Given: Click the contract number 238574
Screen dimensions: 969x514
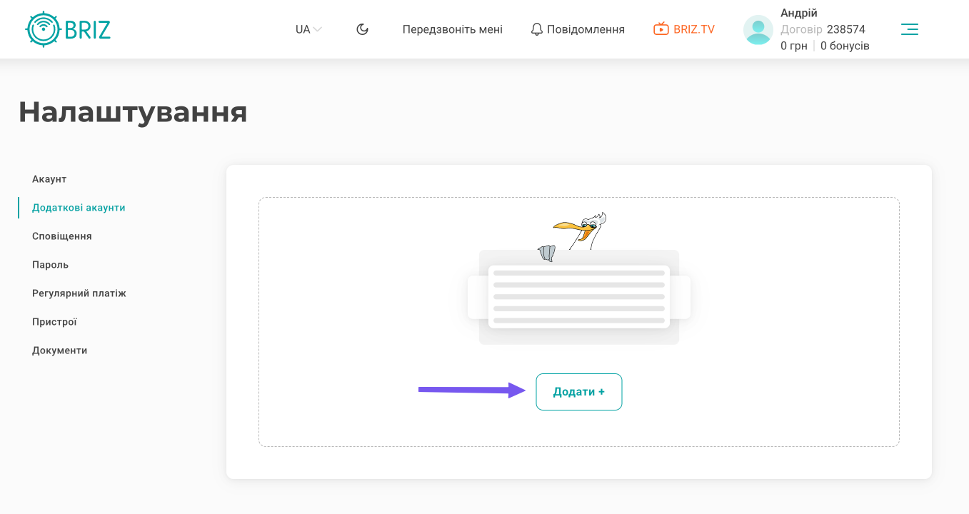Looking at the screenshot, I should click(845, 29).
